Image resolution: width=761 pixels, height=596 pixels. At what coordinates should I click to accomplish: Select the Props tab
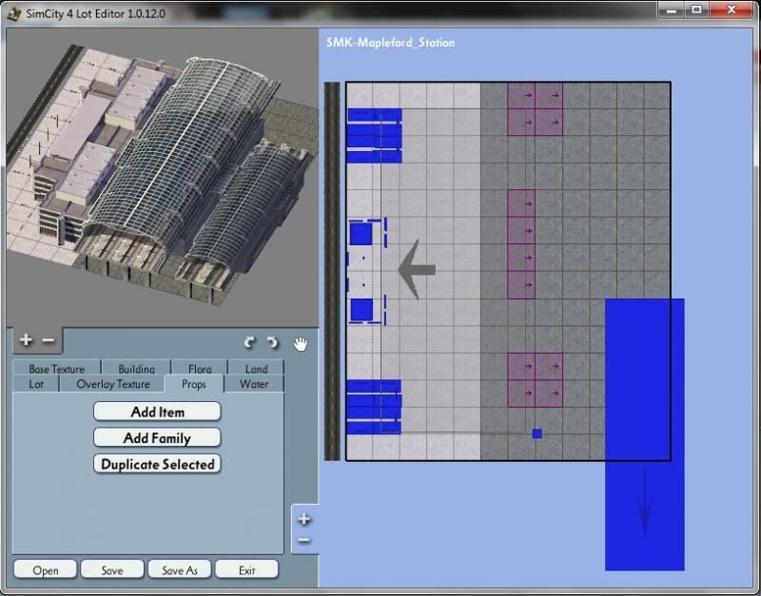[x=194, y=384]
